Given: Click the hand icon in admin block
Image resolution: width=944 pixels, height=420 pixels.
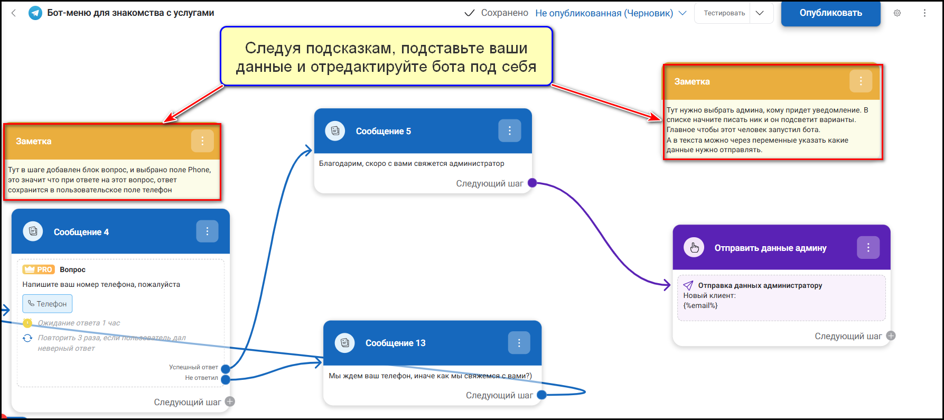Looking at the screenshot, I should [x=694, y=248].
